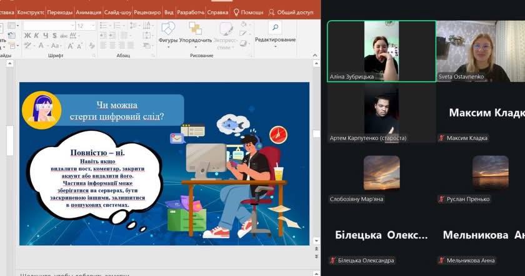Toggle bold formatting in the Шрифт group
The image size is (525, 276).
coord(27,36)
